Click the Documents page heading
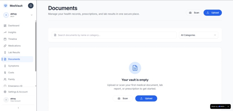This screenshot has height=111, width=233. coord(63,8)
